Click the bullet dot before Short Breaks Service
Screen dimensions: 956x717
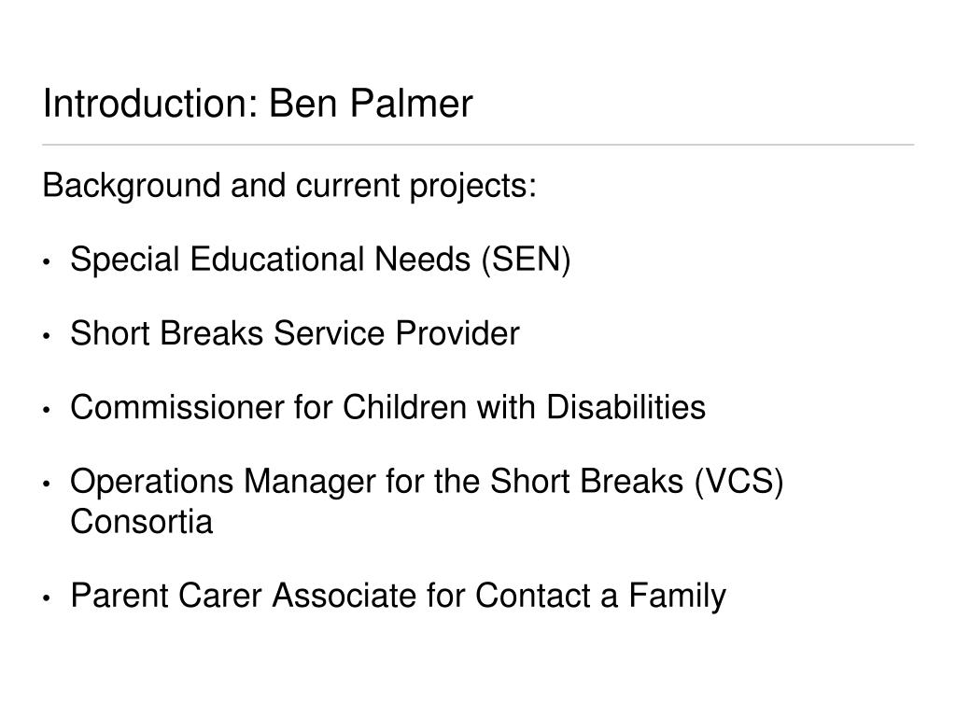pyautogui.click(x=47, y=336)
